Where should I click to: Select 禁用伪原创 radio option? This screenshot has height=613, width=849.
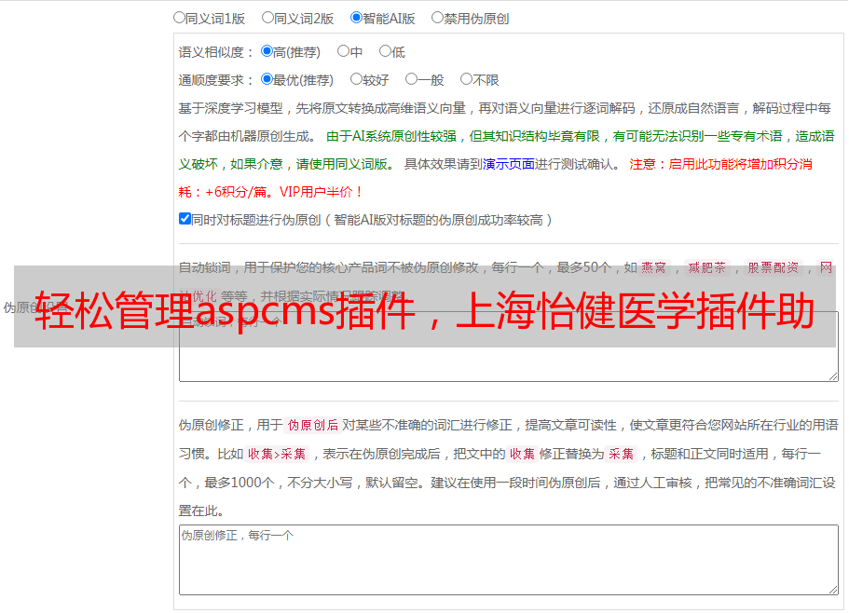coord(437,18)
